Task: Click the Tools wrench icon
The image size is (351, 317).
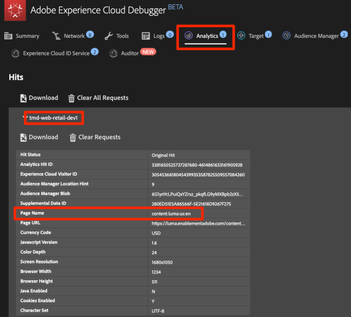Action: [109, 36]
